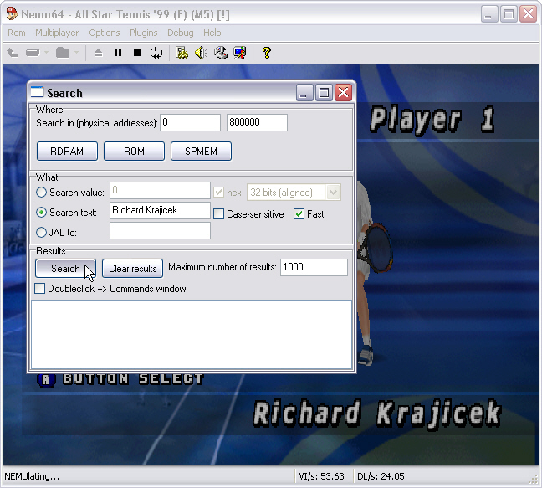Click the Search text field with Richard Krajicek
The image size is (542, 488).
[x=160, y=211]
